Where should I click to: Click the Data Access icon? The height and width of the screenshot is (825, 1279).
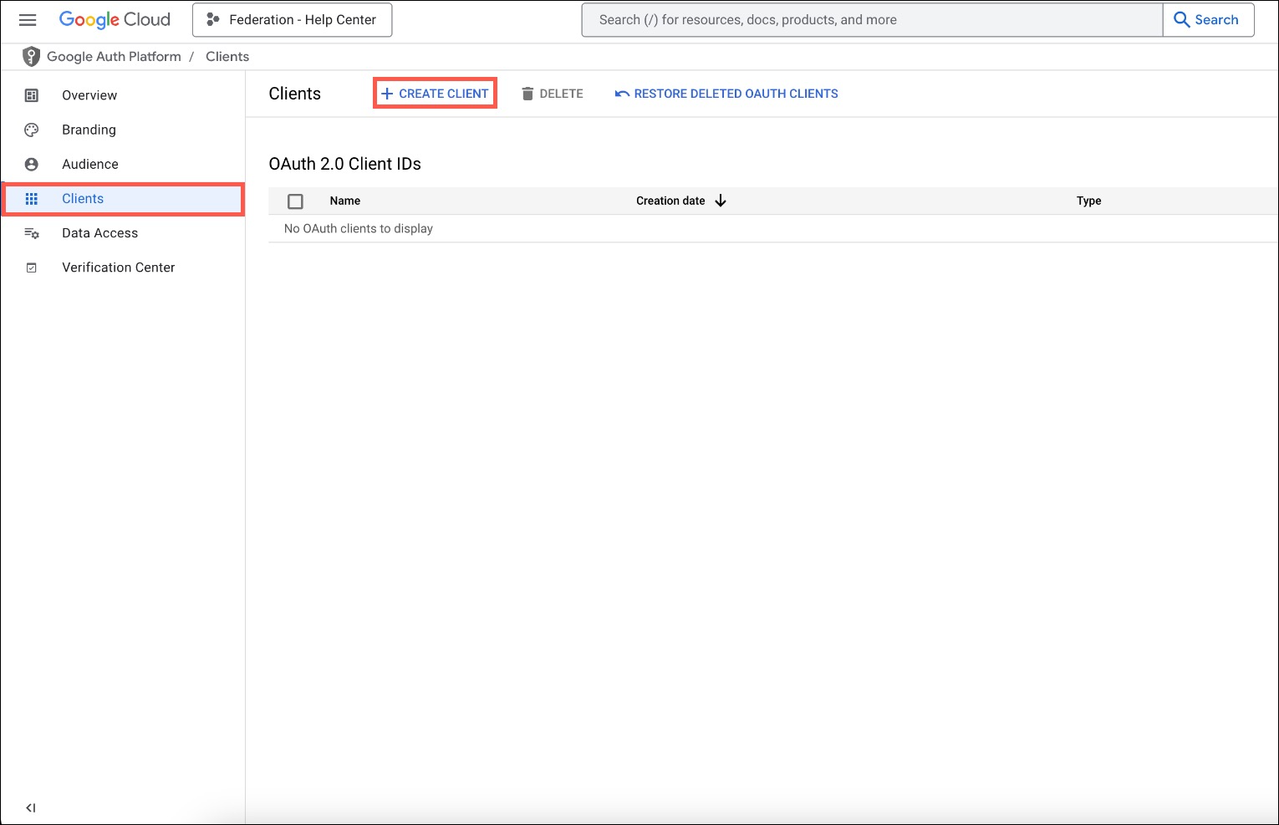pyautogui.click(x=31, y=232)
